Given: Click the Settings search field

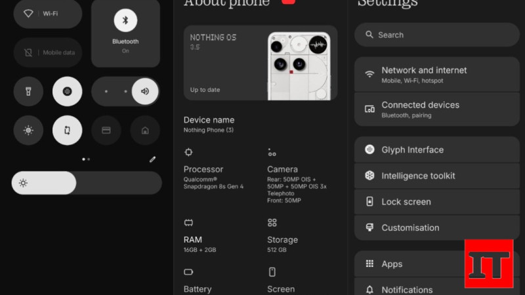Looking at the screenshot, I should click(437, 35).
